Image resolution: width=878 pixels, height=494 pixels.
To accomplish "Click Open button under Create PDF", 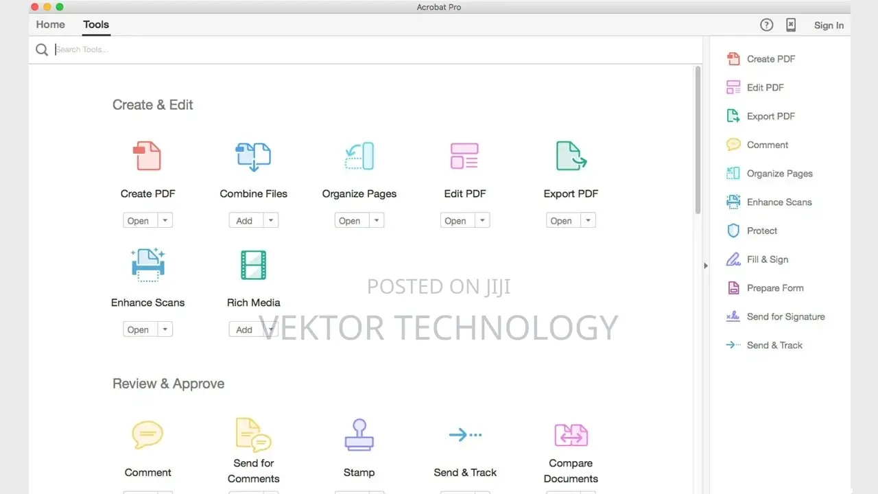I will point(140,220).
